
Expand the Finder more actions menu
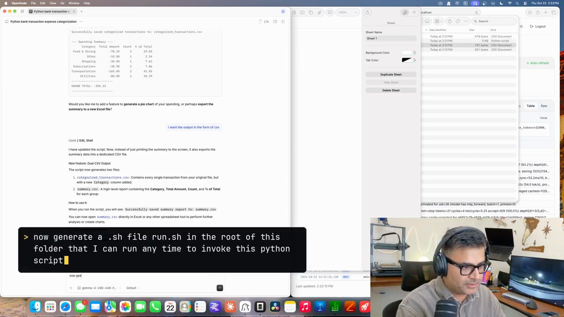pyautogui.click(x=467, y=21)
